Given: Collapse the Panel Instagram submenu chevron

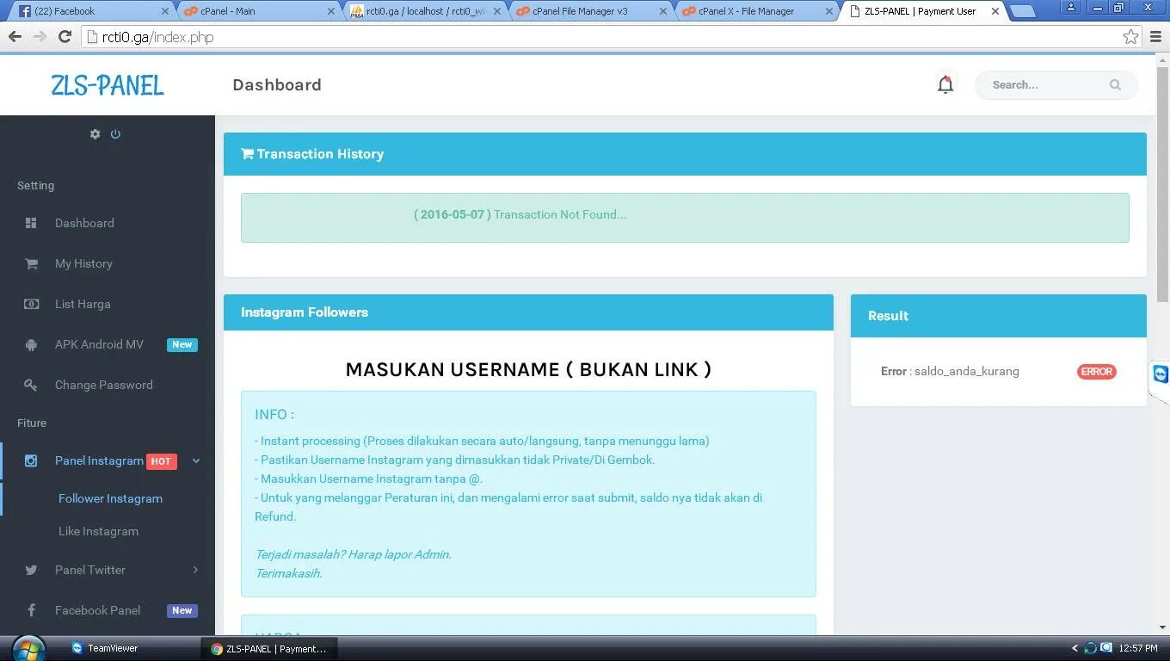Looking at the screenshot, I should (x=196, y=460).
